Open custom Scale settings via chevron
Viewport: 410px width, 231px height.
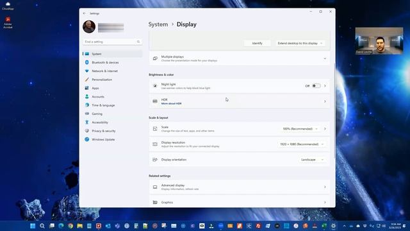coord(325,129)
